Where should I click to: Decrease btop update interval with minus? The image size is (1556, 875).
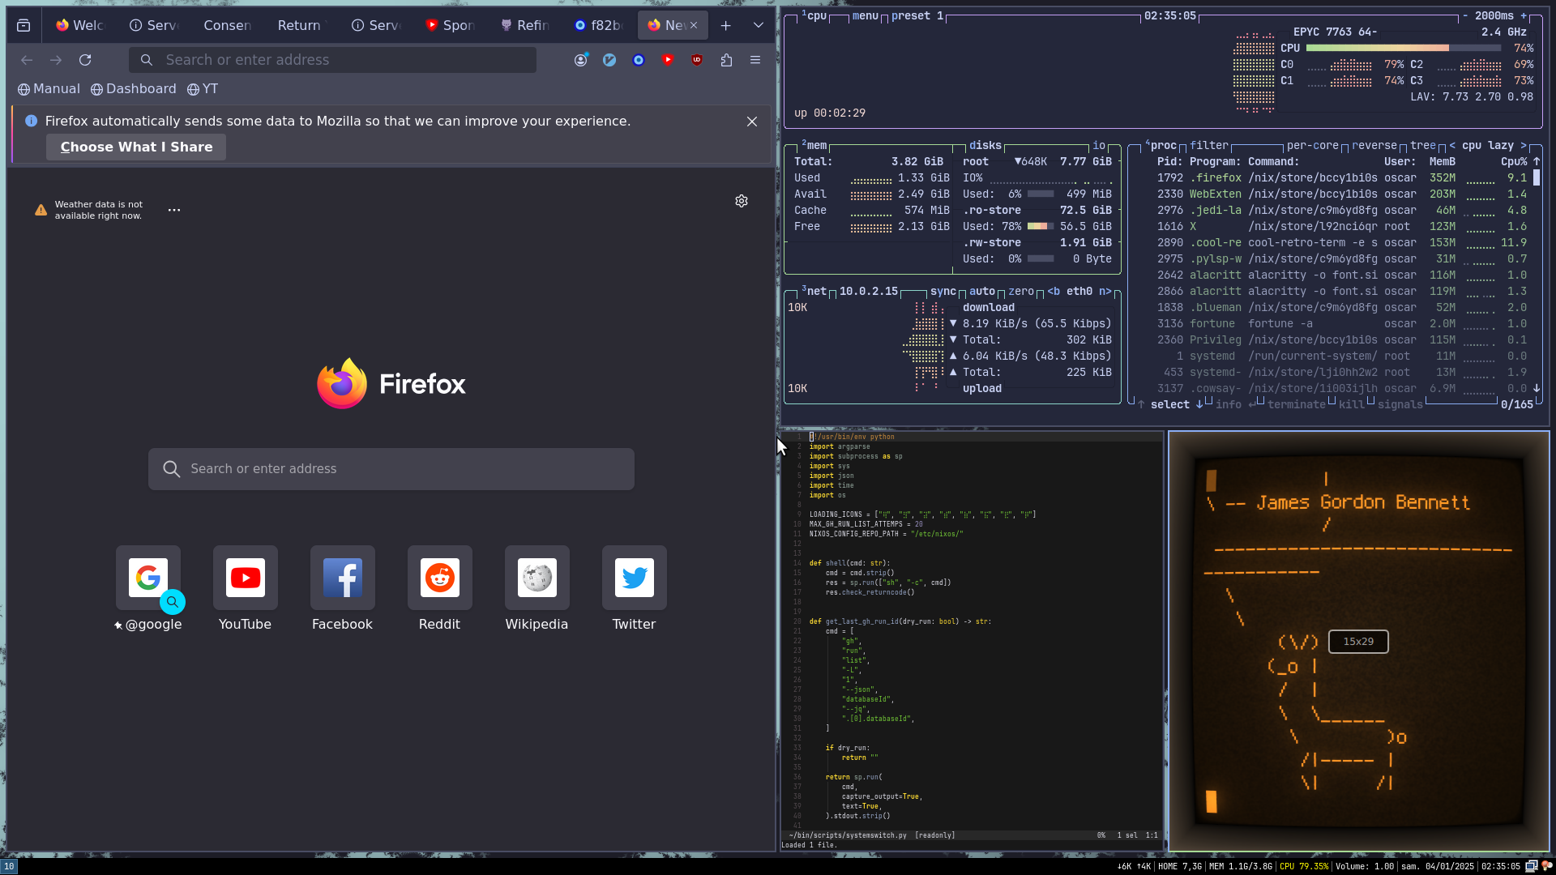[1465, 16]
